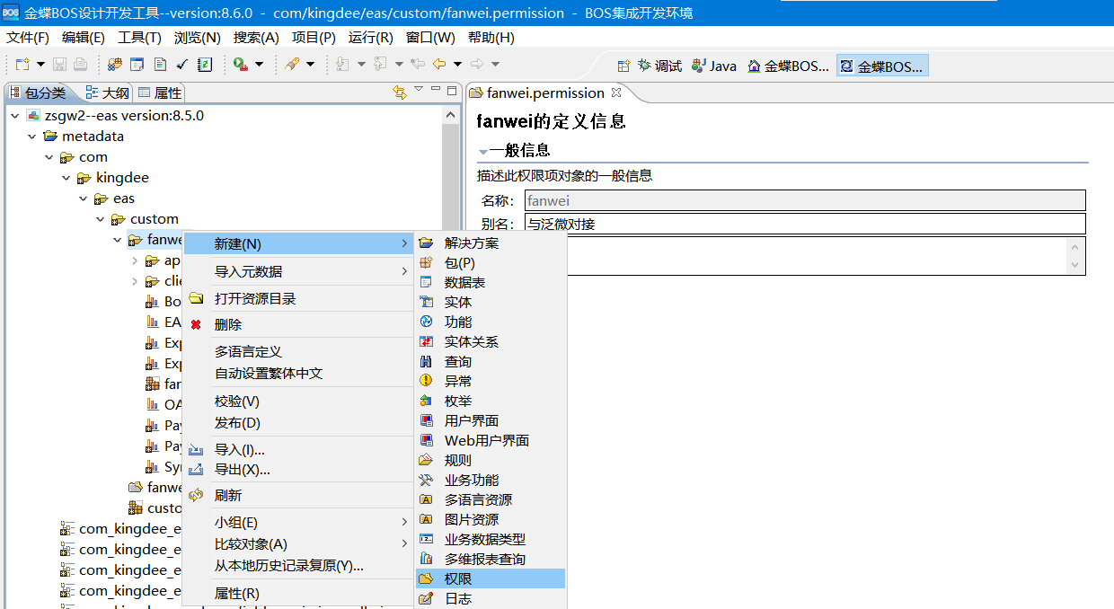Select 权限 from the new submenu
This screenshot has height=609, width=1114.
458,578
